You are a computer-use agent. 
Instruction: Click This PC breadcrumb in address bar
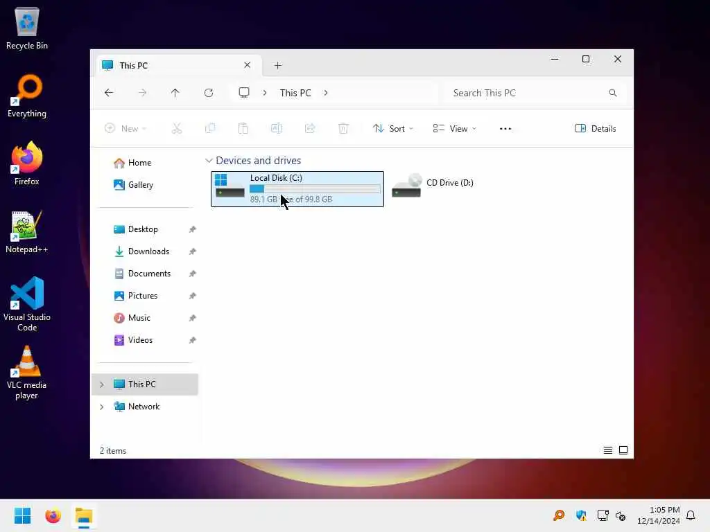point(295,93)
